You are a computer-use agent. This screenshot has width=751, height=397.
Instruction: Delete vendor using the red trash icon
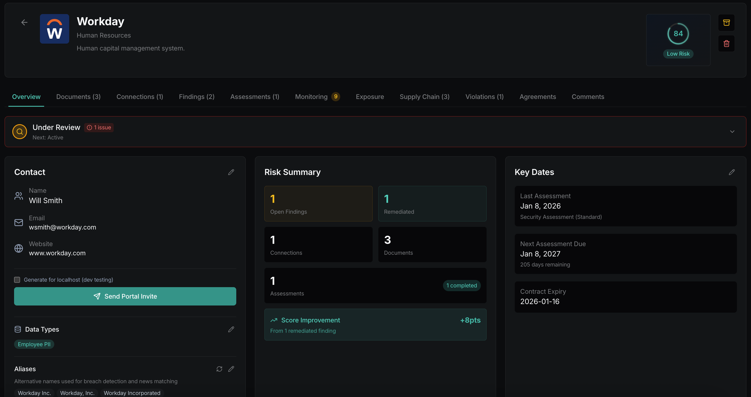[726, 43]
